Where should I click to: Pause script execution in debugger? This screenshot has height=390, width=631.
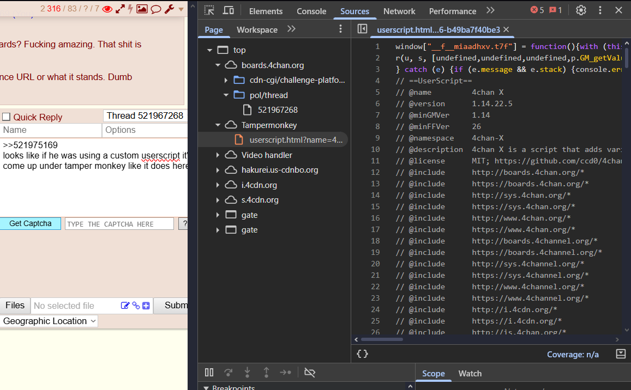coord(209,373)
